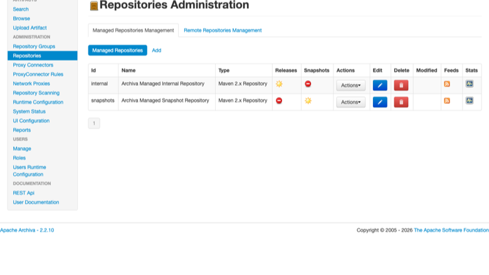This screenshot has width=489, height=275.
Task: Expand Actions dropdown for snapshots repository
Action: tap(351, 102)
